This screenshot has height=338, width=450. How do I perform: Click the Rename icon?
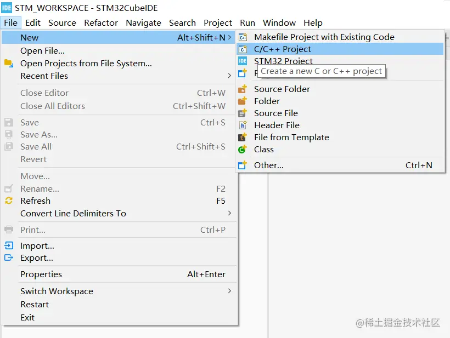click(x=9, y=188)
